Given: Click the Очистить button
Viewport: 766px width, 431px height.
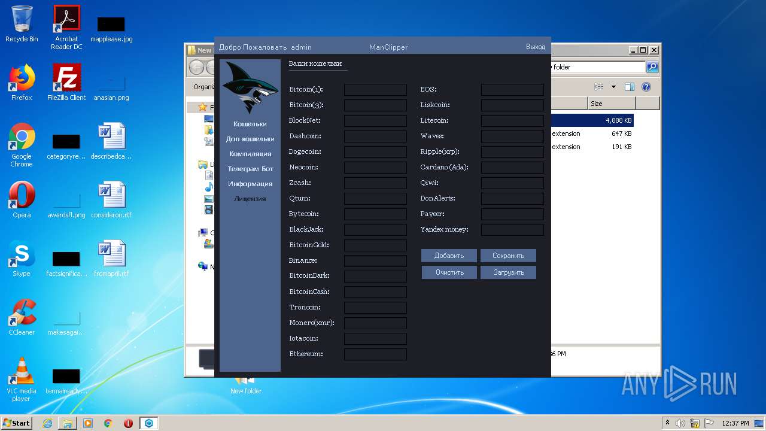Looking at the screenshot, I should (x=449, y=272).
